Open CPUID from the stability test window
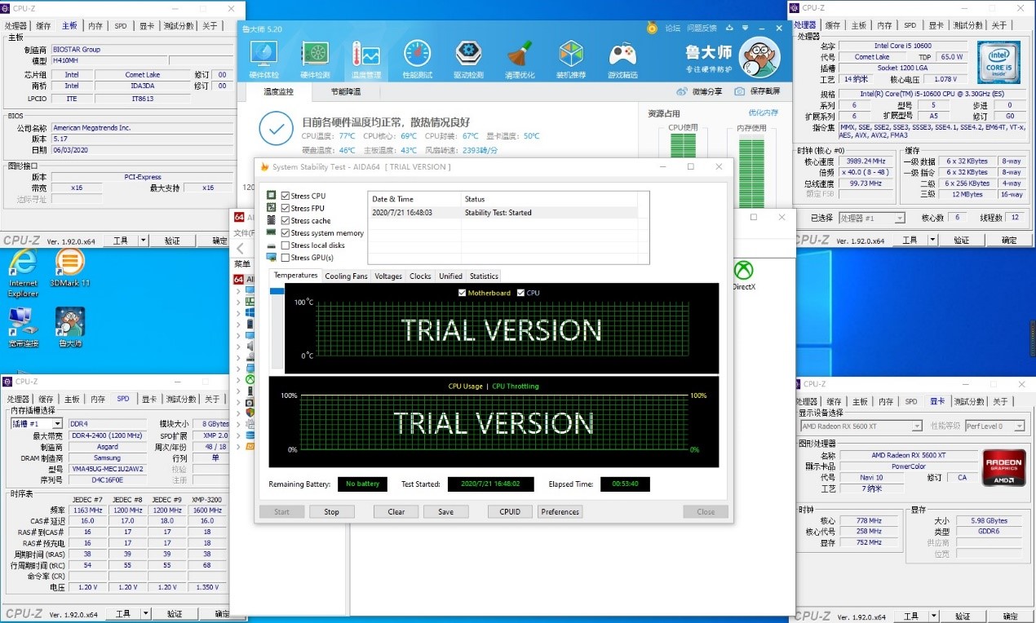This screenshot has height=623, width=1036. click(510, 512)
